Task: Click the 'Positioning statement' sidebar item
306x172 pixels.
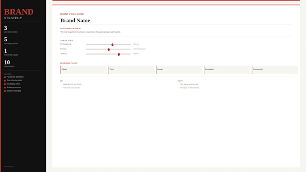Action: (x=15, y=77)
